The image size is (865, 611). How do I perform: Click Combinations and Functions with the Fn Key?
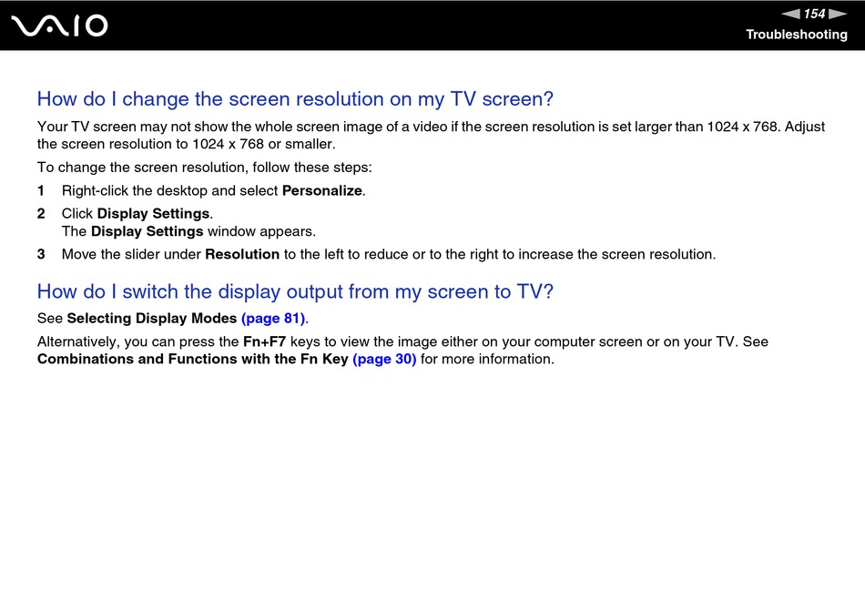click(x=192, y=359)
